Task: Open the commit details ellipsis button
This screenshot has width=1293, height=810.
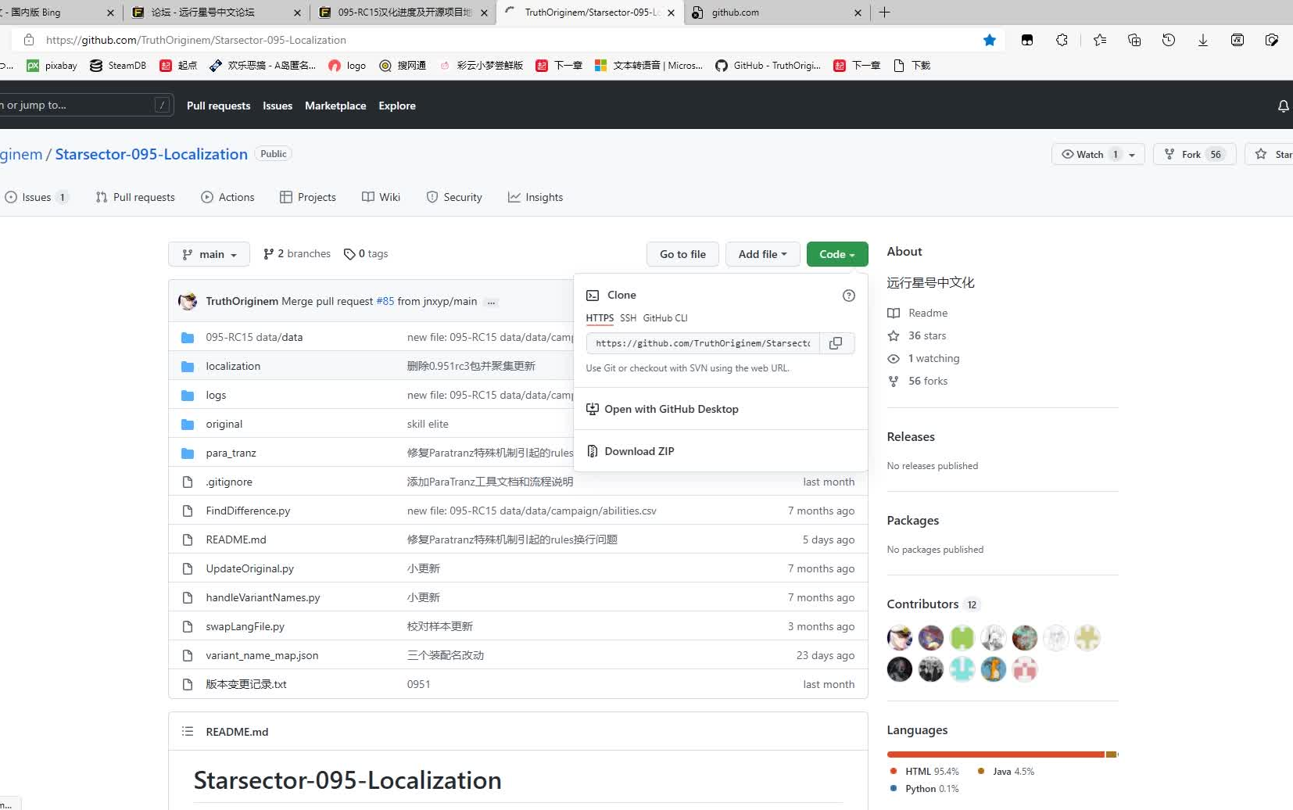Action: [491, 302]
